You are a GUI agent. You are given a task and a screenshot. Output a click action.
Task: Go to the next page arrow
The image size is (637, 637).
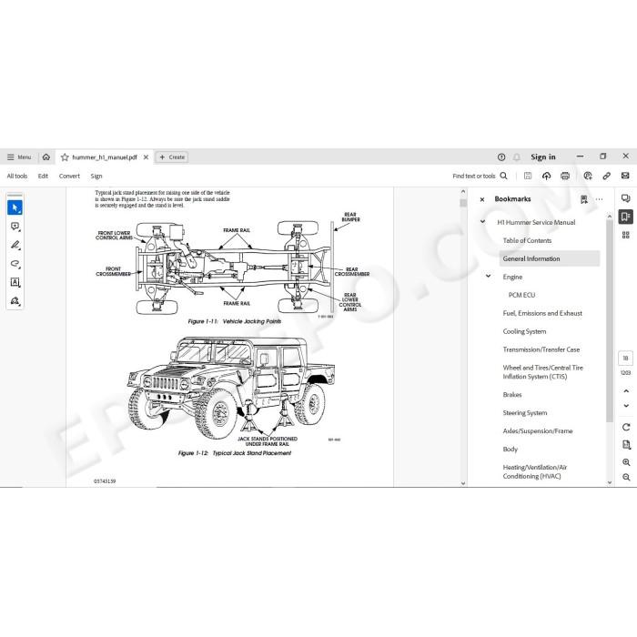626,406
